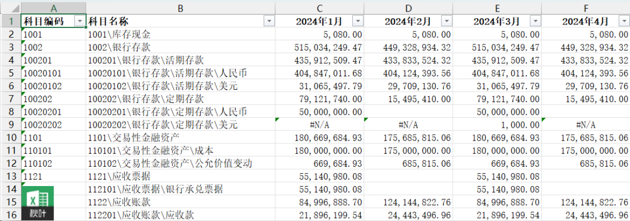Screen dimensions: 630x221
Task: Click 2024年3月 value 669,684.93
Action: click(x=496, y=163)
